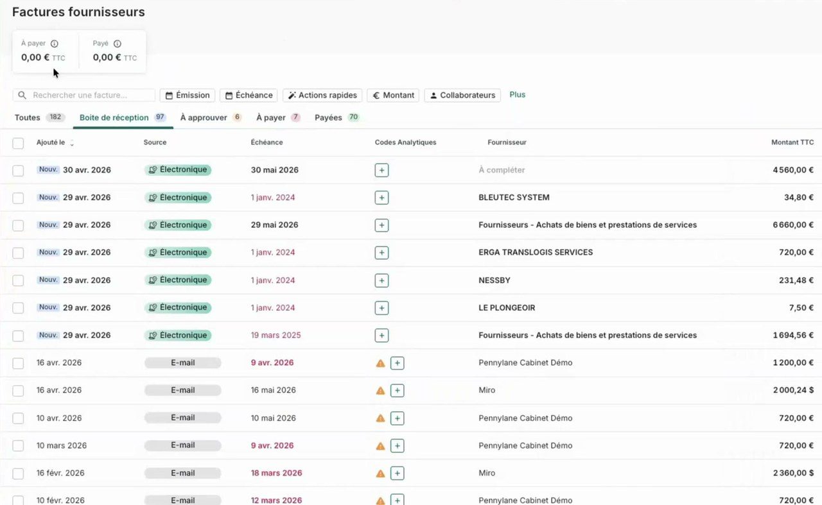
Task: Click warning icon on the 1 200,00 € row
Action: 380,363
